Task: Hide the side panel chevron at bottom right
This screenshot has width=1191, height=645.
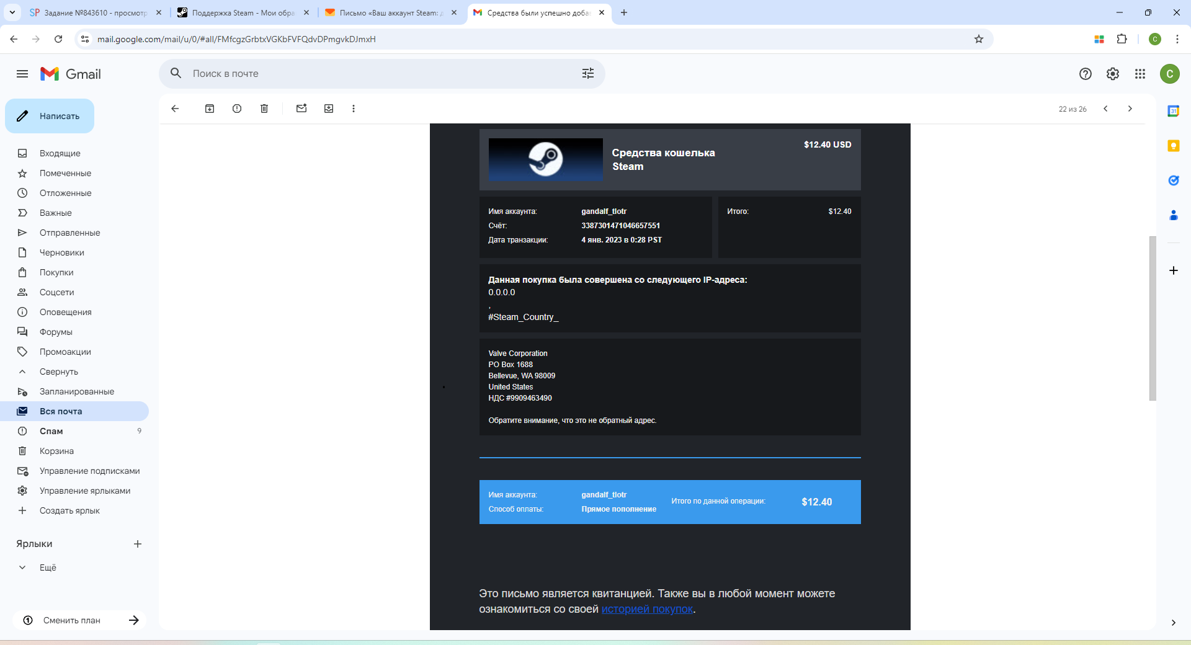Action: click(1174, 623)
